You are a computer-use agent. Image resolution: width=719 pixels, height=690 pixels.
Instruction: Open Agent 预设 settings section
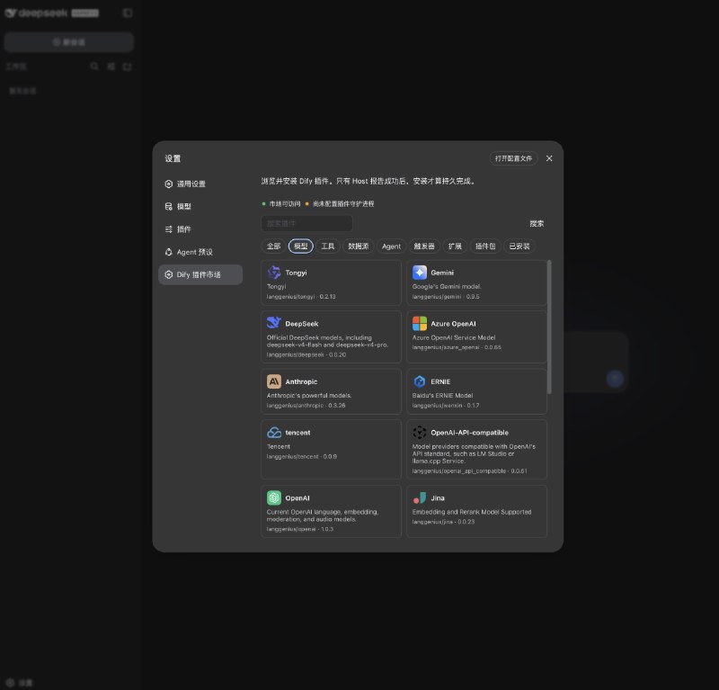tap(200, 252)
